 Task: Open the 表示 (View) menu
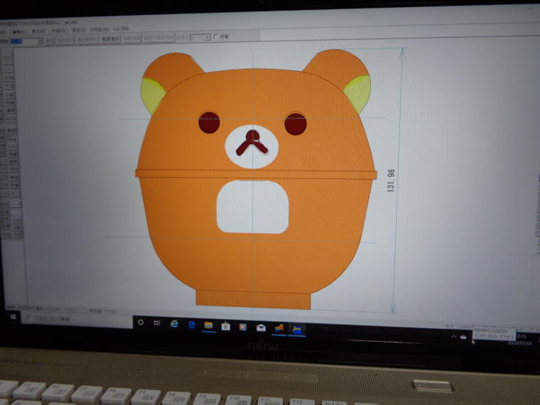(38, 31)
